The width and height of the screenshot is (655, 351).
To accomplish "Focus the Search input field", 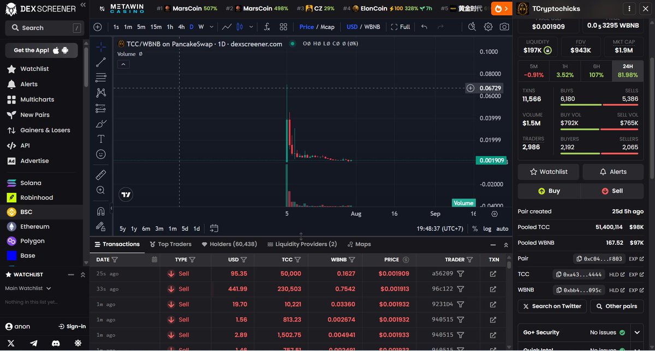I will 44,28.
